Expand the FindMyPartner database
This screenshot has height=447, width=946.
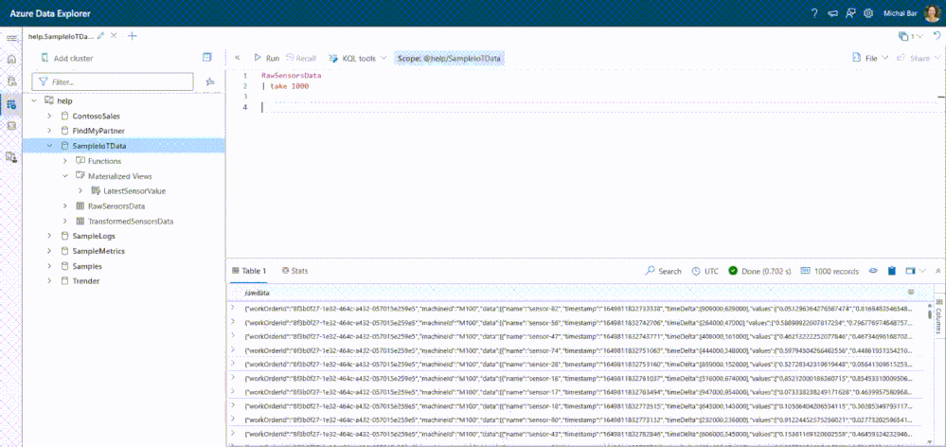(x=49, y=131)
